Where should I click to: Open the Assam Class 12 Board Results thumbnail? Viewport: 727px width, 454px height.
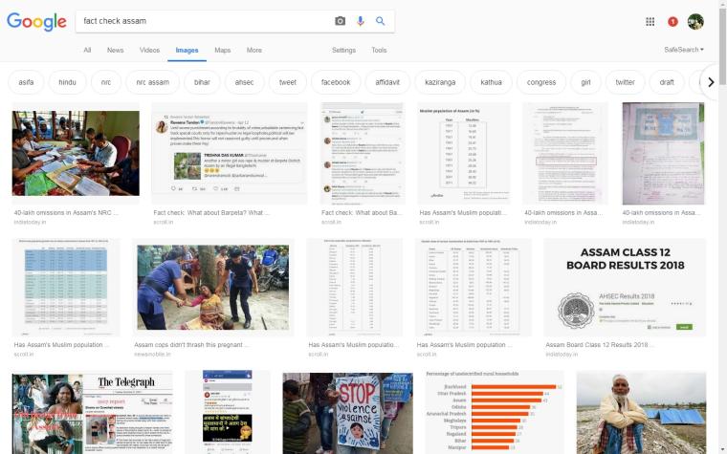click(625, 287)
